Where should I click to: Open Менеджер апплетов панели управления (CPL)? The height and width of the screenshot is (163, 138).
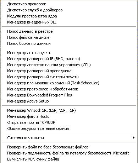pos(69,65)
